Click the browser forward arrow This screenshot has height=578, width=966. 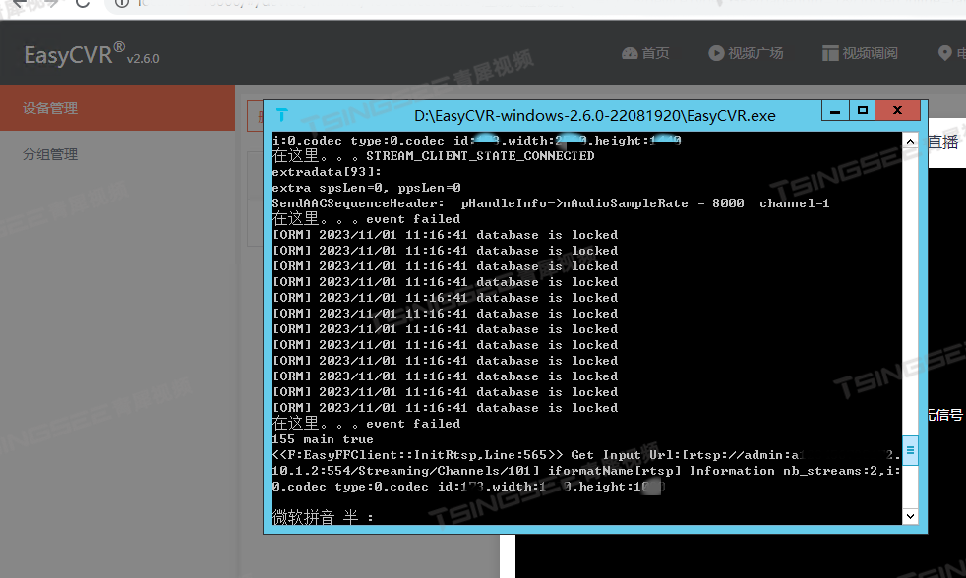click(51, 3)
